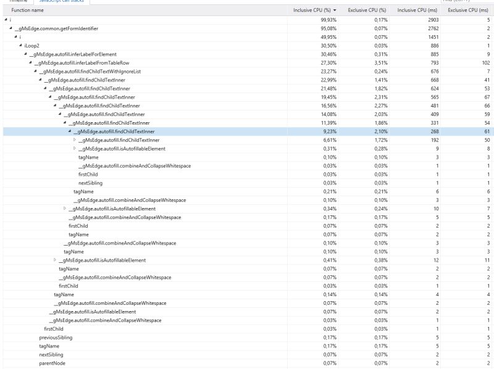The height and width of the screenshot is (369, 494).
Task: Toggle the sort arrow on Inclusive CPU (%)
Action: pos(335,10)
